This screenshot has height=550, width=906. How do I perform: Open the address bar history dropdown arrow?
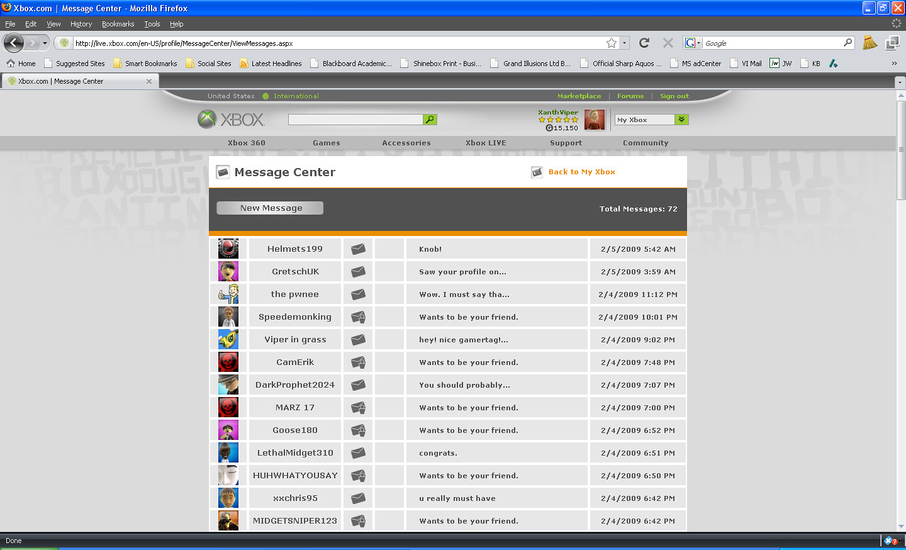624,43
